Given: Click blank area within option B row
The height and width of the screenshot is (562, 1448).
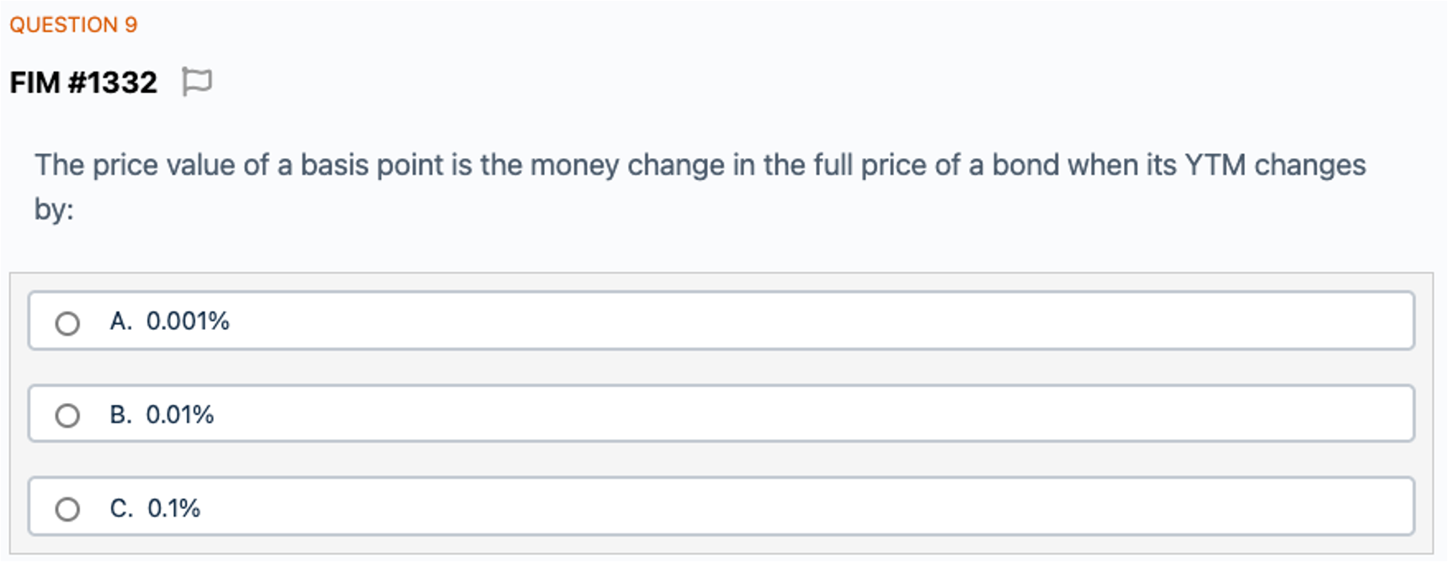Looking at the screenshot, I should (758, 415).
